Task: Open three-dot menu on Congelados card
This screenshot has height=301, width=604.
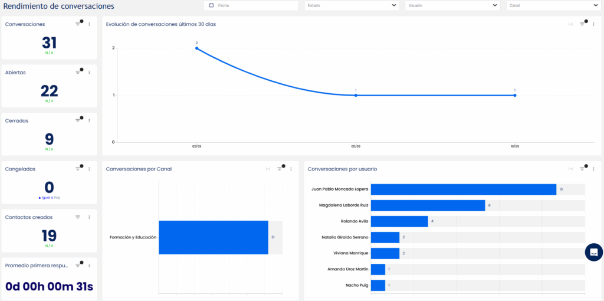Action: tap(90, 169)
